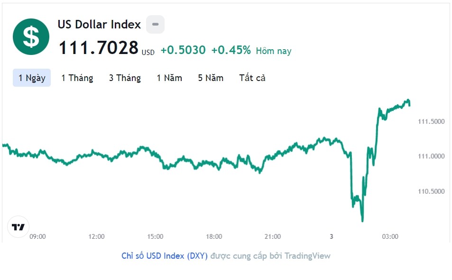View the "5 Năm" chart period

click(211, 78)
